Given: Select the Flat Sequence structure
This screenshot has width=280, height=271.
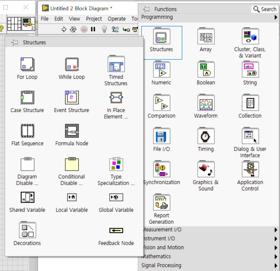Looking at the screenshot, I should pyautogui.click(x=27, y=131).
